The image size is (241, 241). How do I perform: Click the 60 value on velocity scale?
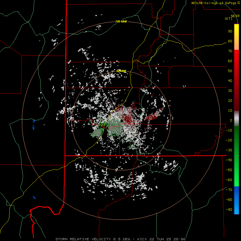230,61
